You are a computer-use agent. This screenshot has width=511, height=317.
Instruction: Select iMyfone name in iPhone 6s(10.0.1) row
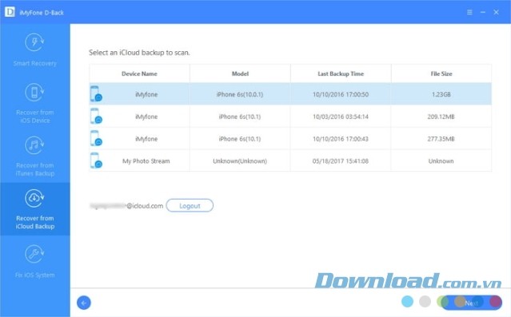(x=146, y=94)
